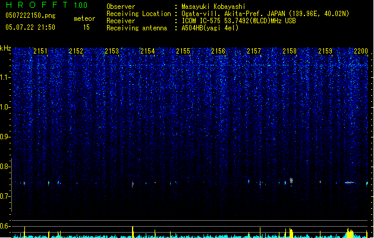Click the 2159 time marker
The width and height of the screenshot is (374, 238).
click(x=325, y=51)
